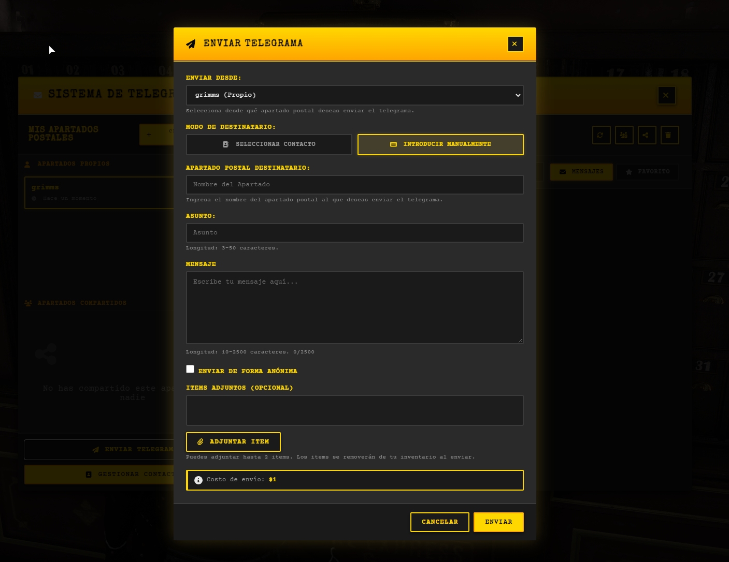Viewport: 729px width, 562px height.
Task: Click the address book icon on Seleccionar Contacto
Action: (x=226, y=144)
